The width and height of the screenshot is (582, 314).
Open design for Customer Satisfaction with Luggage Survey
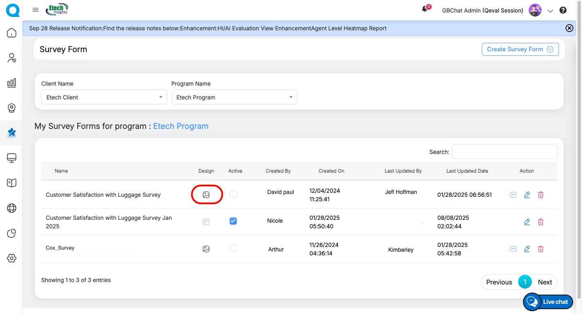pos(206,195)
